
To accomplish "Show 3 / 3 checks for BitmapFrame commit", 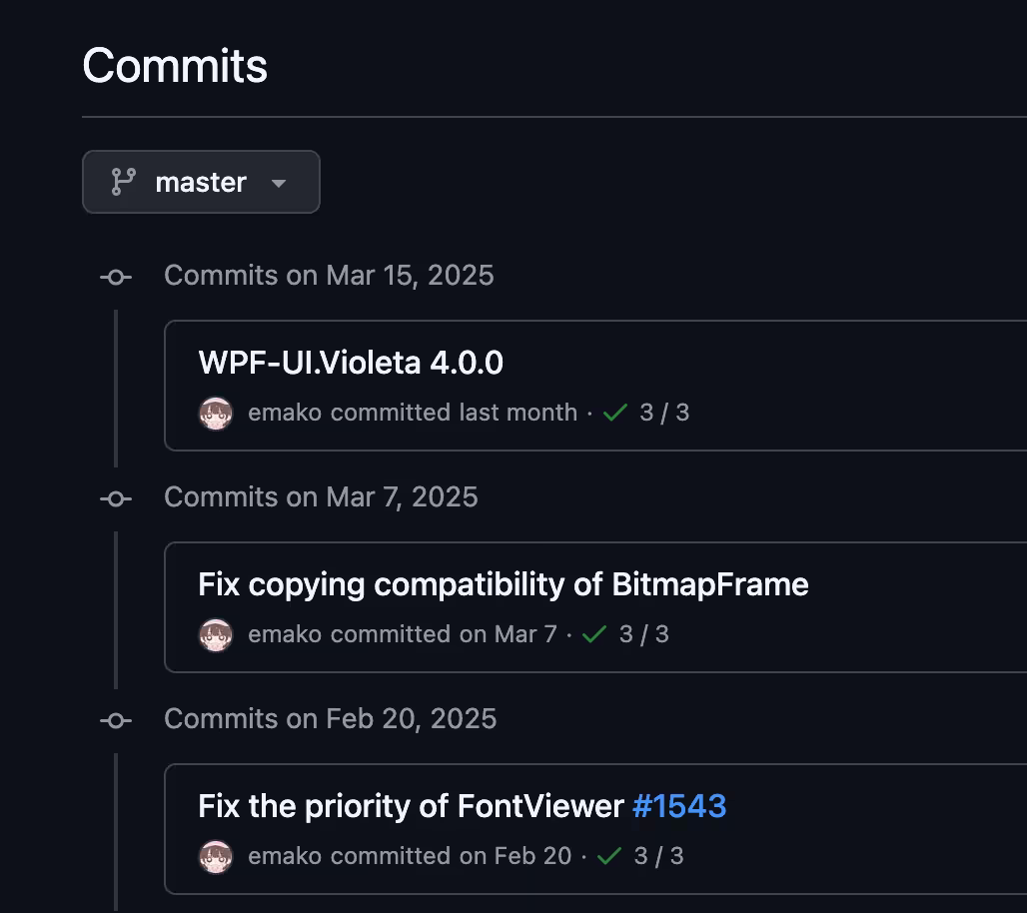I will point(643,634).
